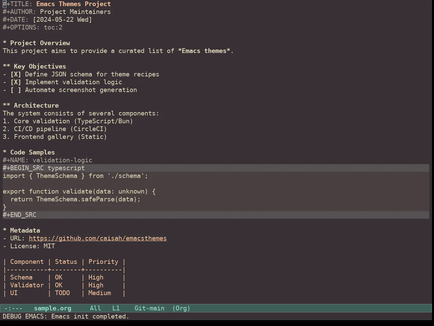Place cursor on 'Emacs Themes Project' title
This screenshot has width=434, height=326.
(74, 4)
